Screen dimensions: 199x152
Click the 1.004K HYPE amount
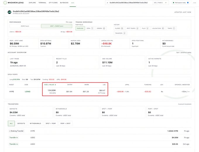pyautogui.click(x=173, y=131)
